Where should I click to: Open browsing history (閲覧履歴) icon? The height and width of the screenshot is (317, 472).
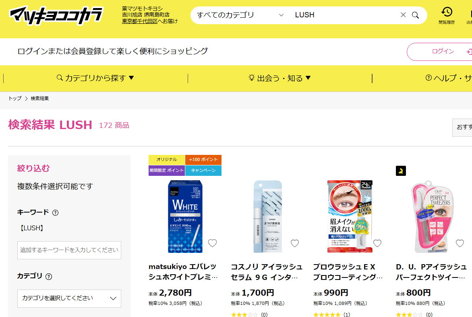(x=447, y=15)
